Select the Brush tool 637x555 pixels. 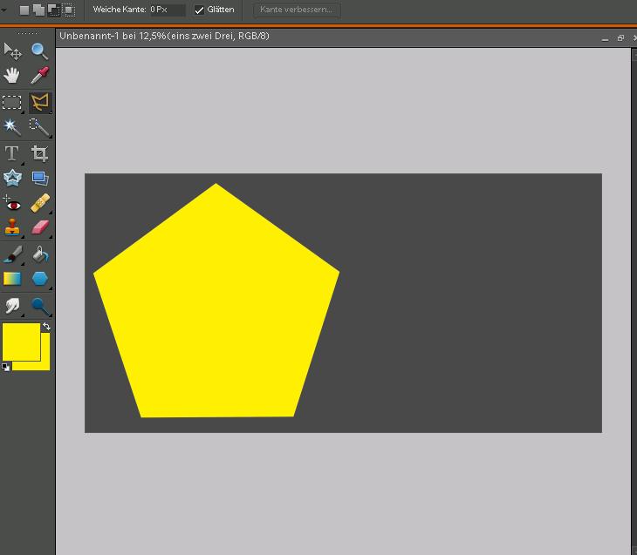click(12, 254)
